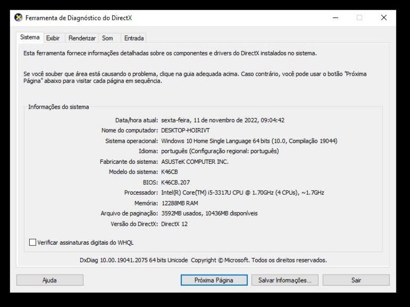410x307 pixels.
Task: Click memory value '12288MB RAM'
Action: [x=180, y=203]
